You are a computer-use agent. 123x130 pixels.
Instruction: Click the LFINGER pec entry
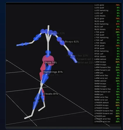(x=107, y=116)
